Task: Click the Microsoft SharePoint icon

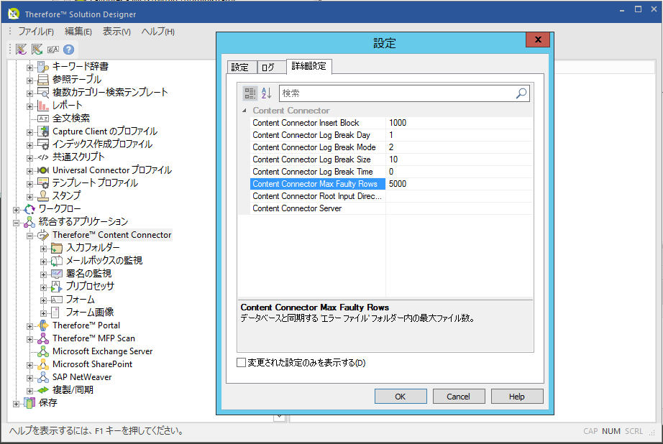Action: pyautogui.click(x=43, y=364)
